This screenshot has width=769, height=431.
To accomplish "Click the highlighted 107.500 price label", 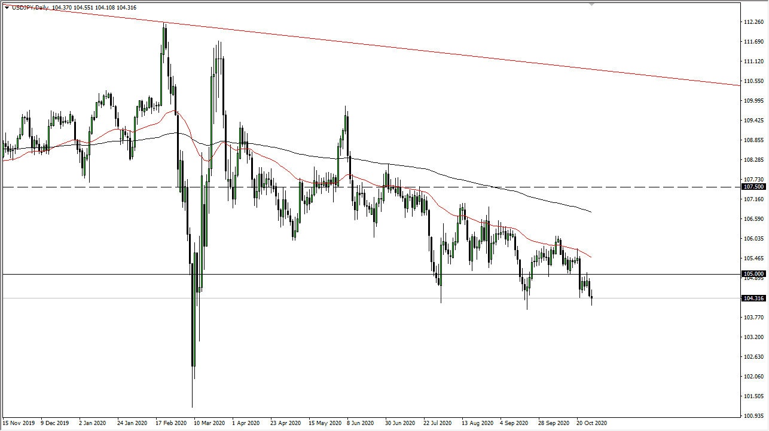I will (752, 187).
